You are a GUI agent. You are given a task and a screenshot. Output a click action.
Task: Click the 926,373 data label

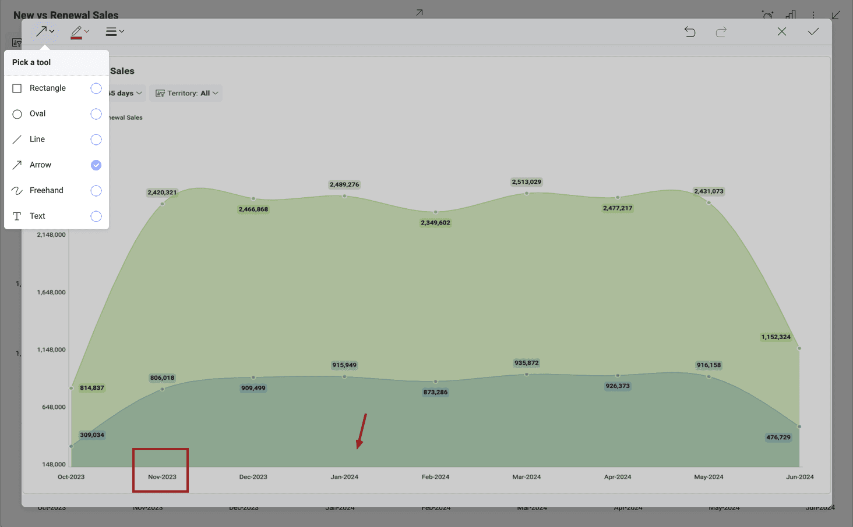tap(618, 386)
